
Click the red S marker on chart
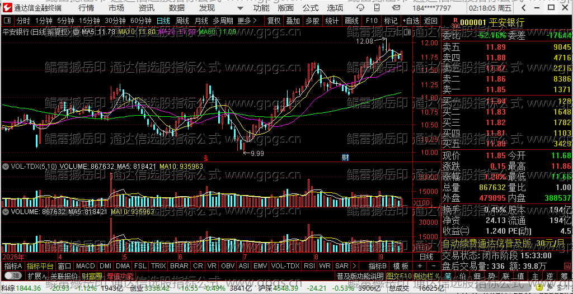(x=206, y=158)
